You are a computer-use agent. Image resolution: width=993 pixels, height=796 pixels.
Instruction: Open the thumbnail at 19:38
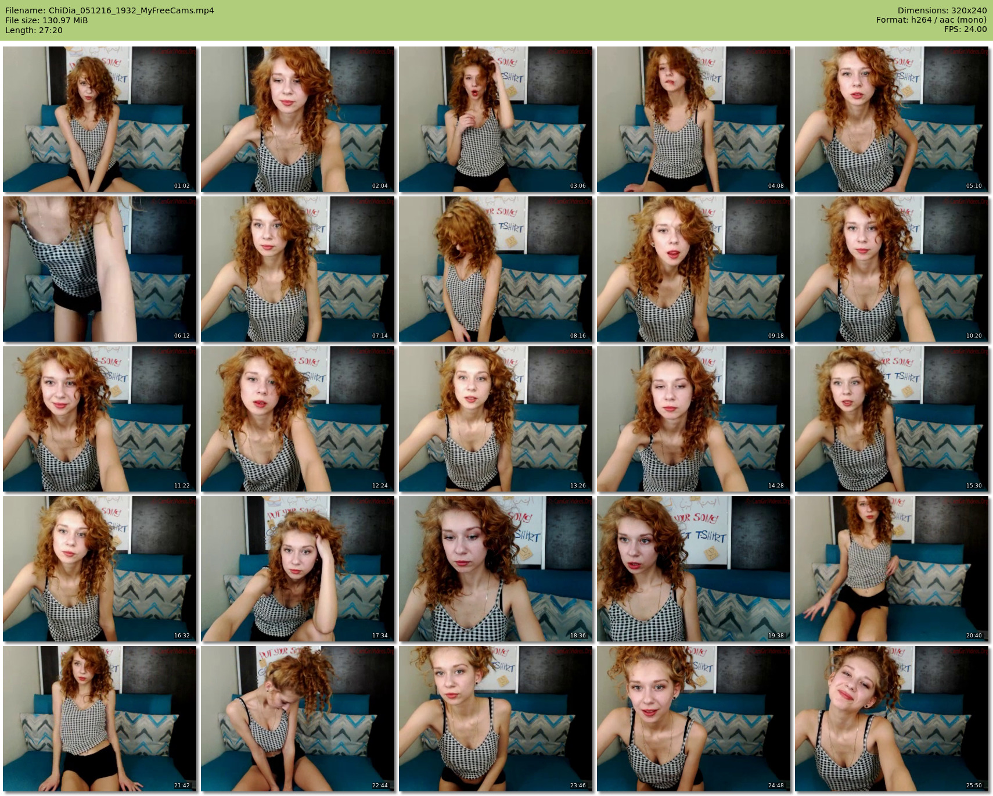694,569
